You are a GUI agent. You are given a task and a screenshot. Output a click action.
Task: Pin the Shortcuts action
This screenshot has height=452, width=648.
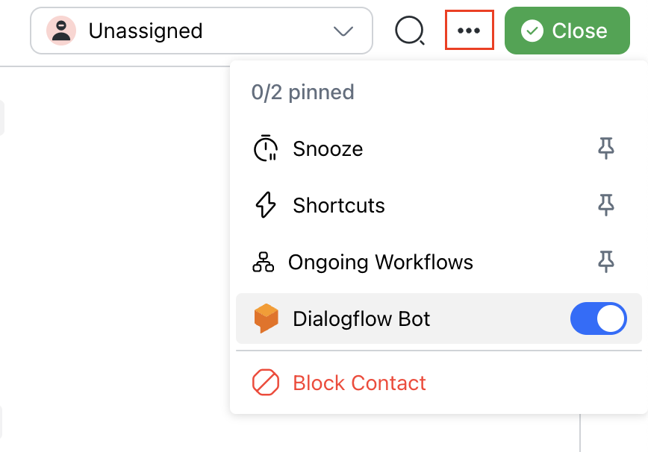tap(606, 205)
